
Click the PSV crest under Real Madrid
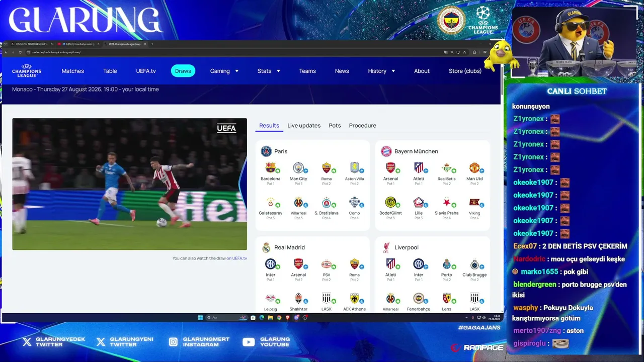coord(326,263)
